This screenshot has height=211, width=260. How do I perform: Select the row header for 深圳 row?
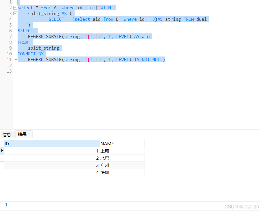[2, 172]
